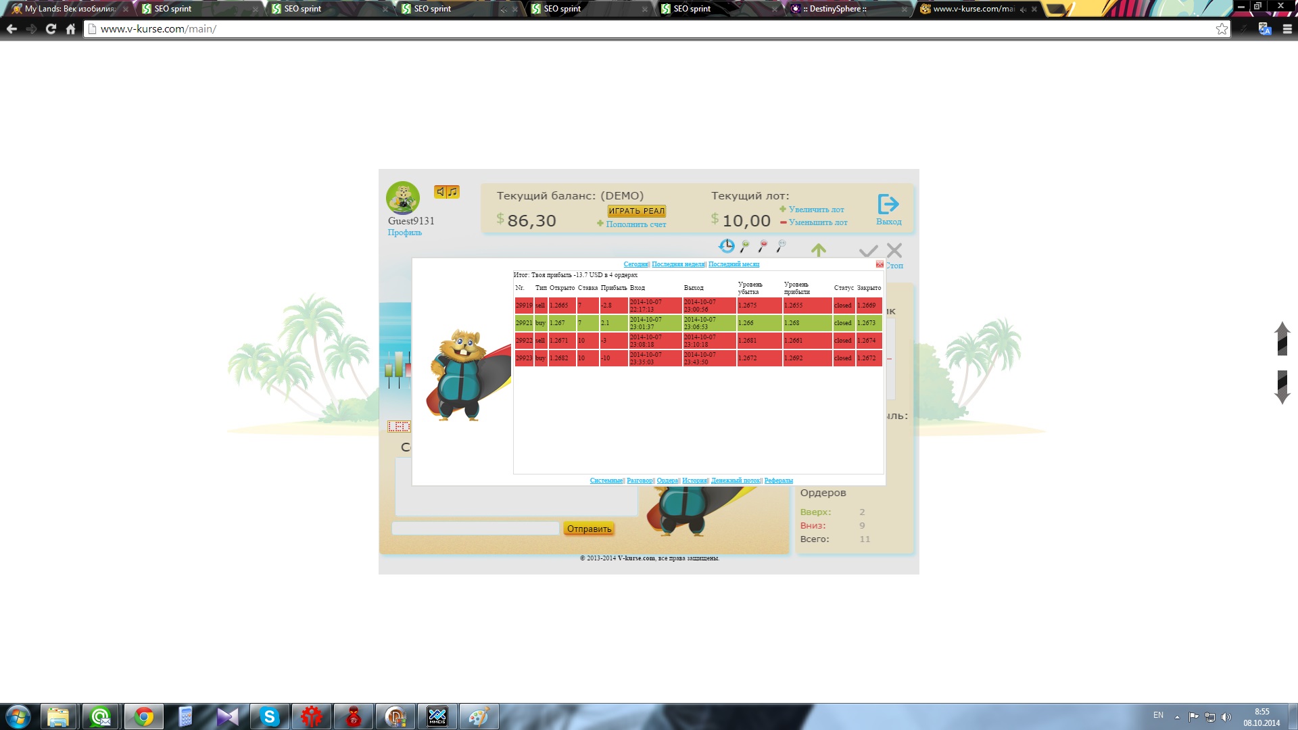Click the chat message input field
Screen dimensions: 1298x730
(475, 529)
